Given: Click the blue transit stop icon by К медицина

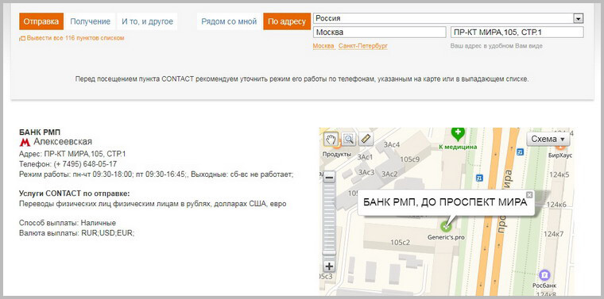Looking at the screenshot, I should click(479, 178).
